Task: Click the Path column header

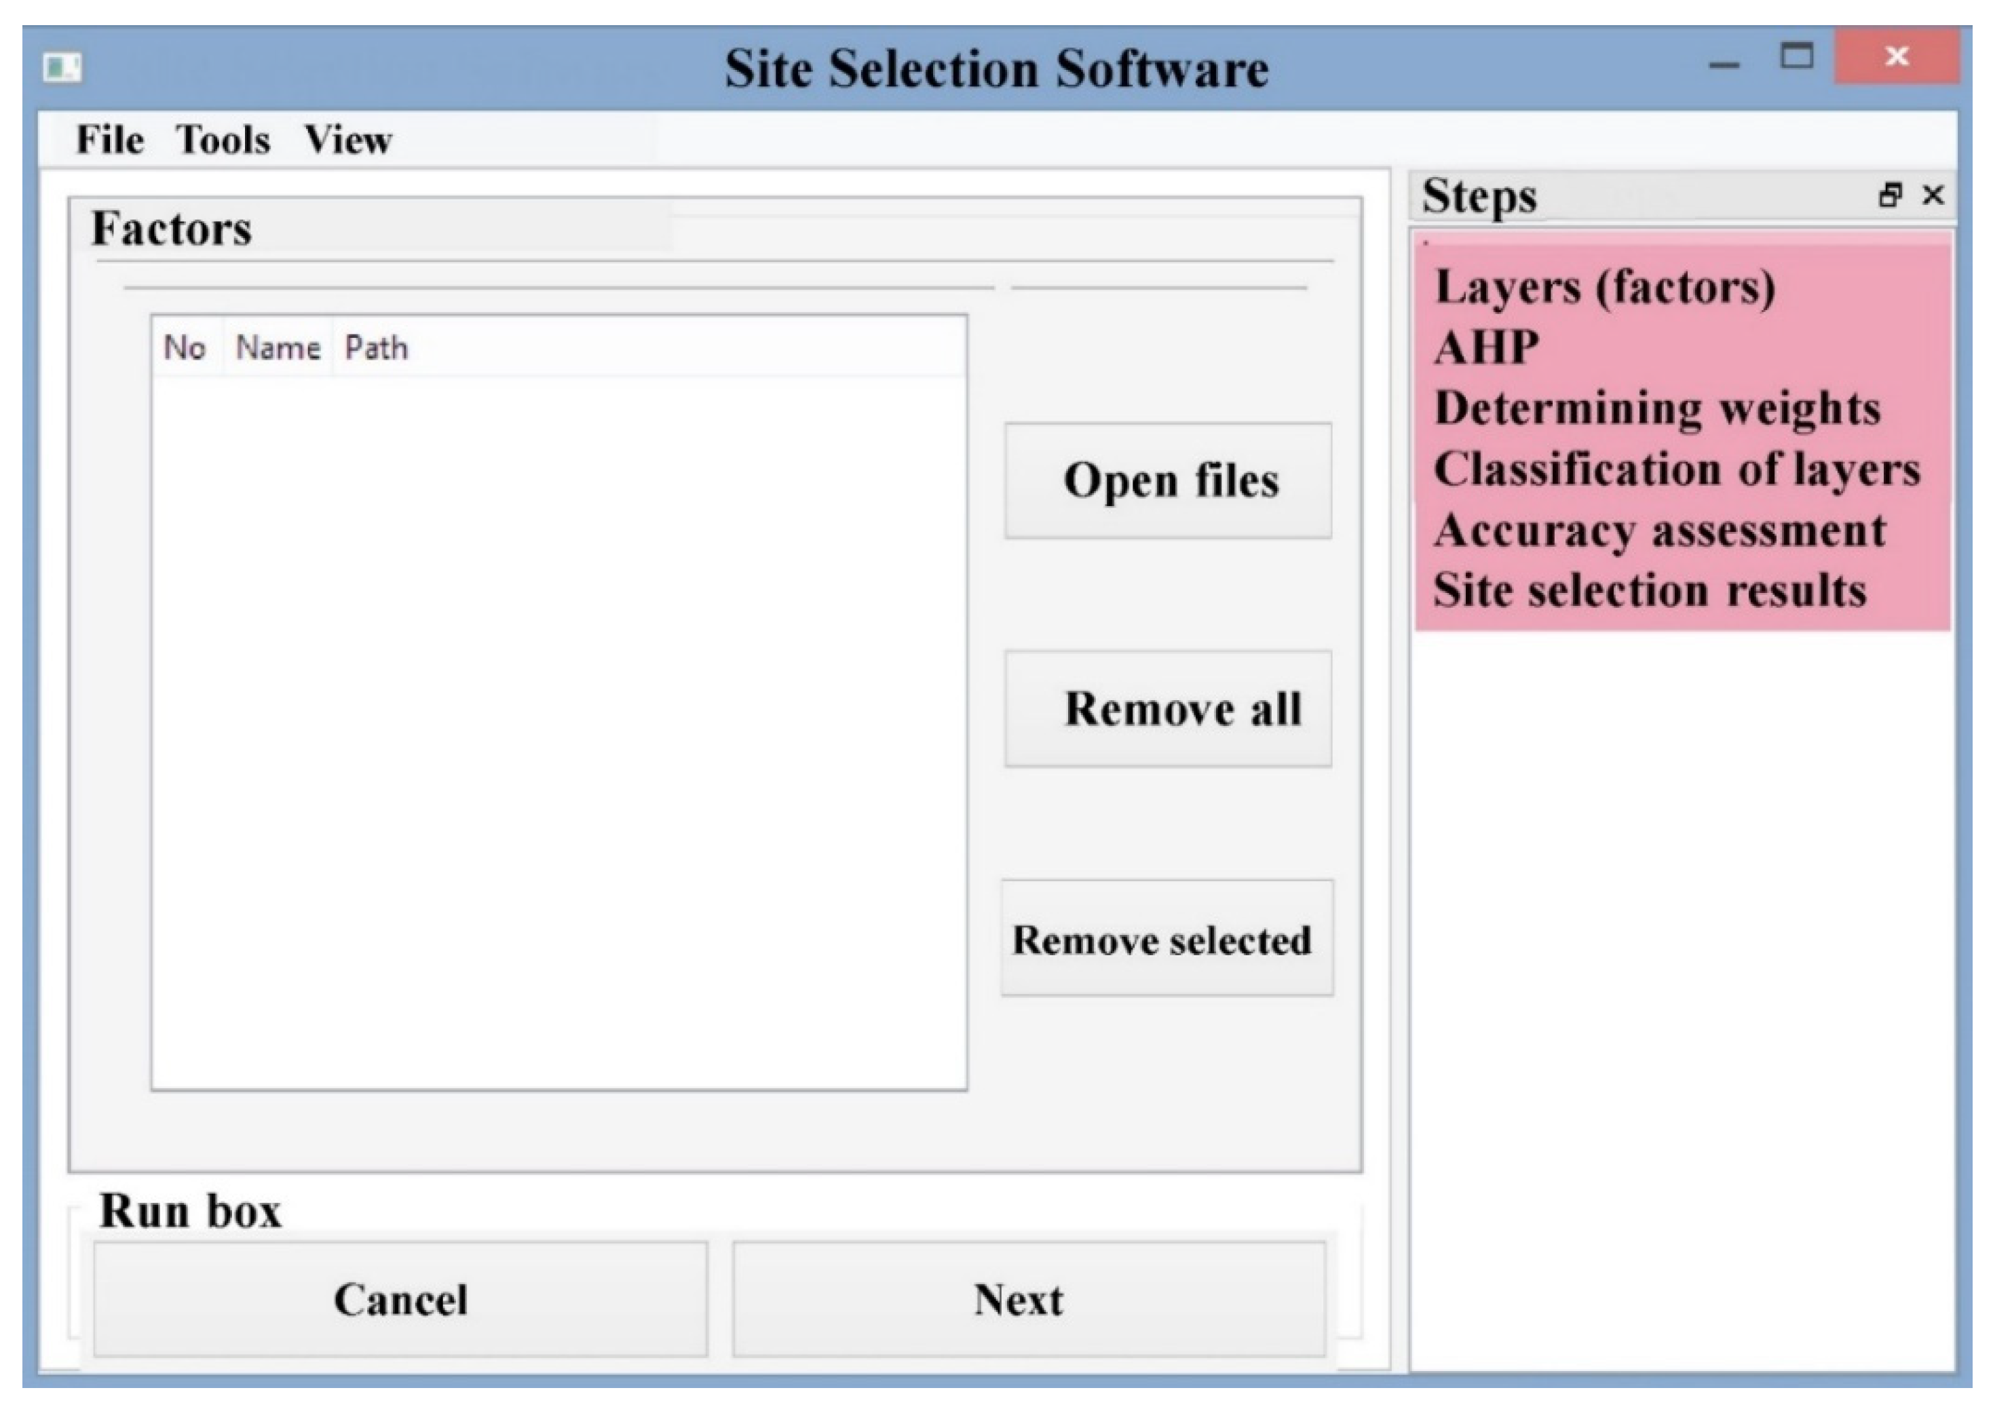Action: coord(377,348)
